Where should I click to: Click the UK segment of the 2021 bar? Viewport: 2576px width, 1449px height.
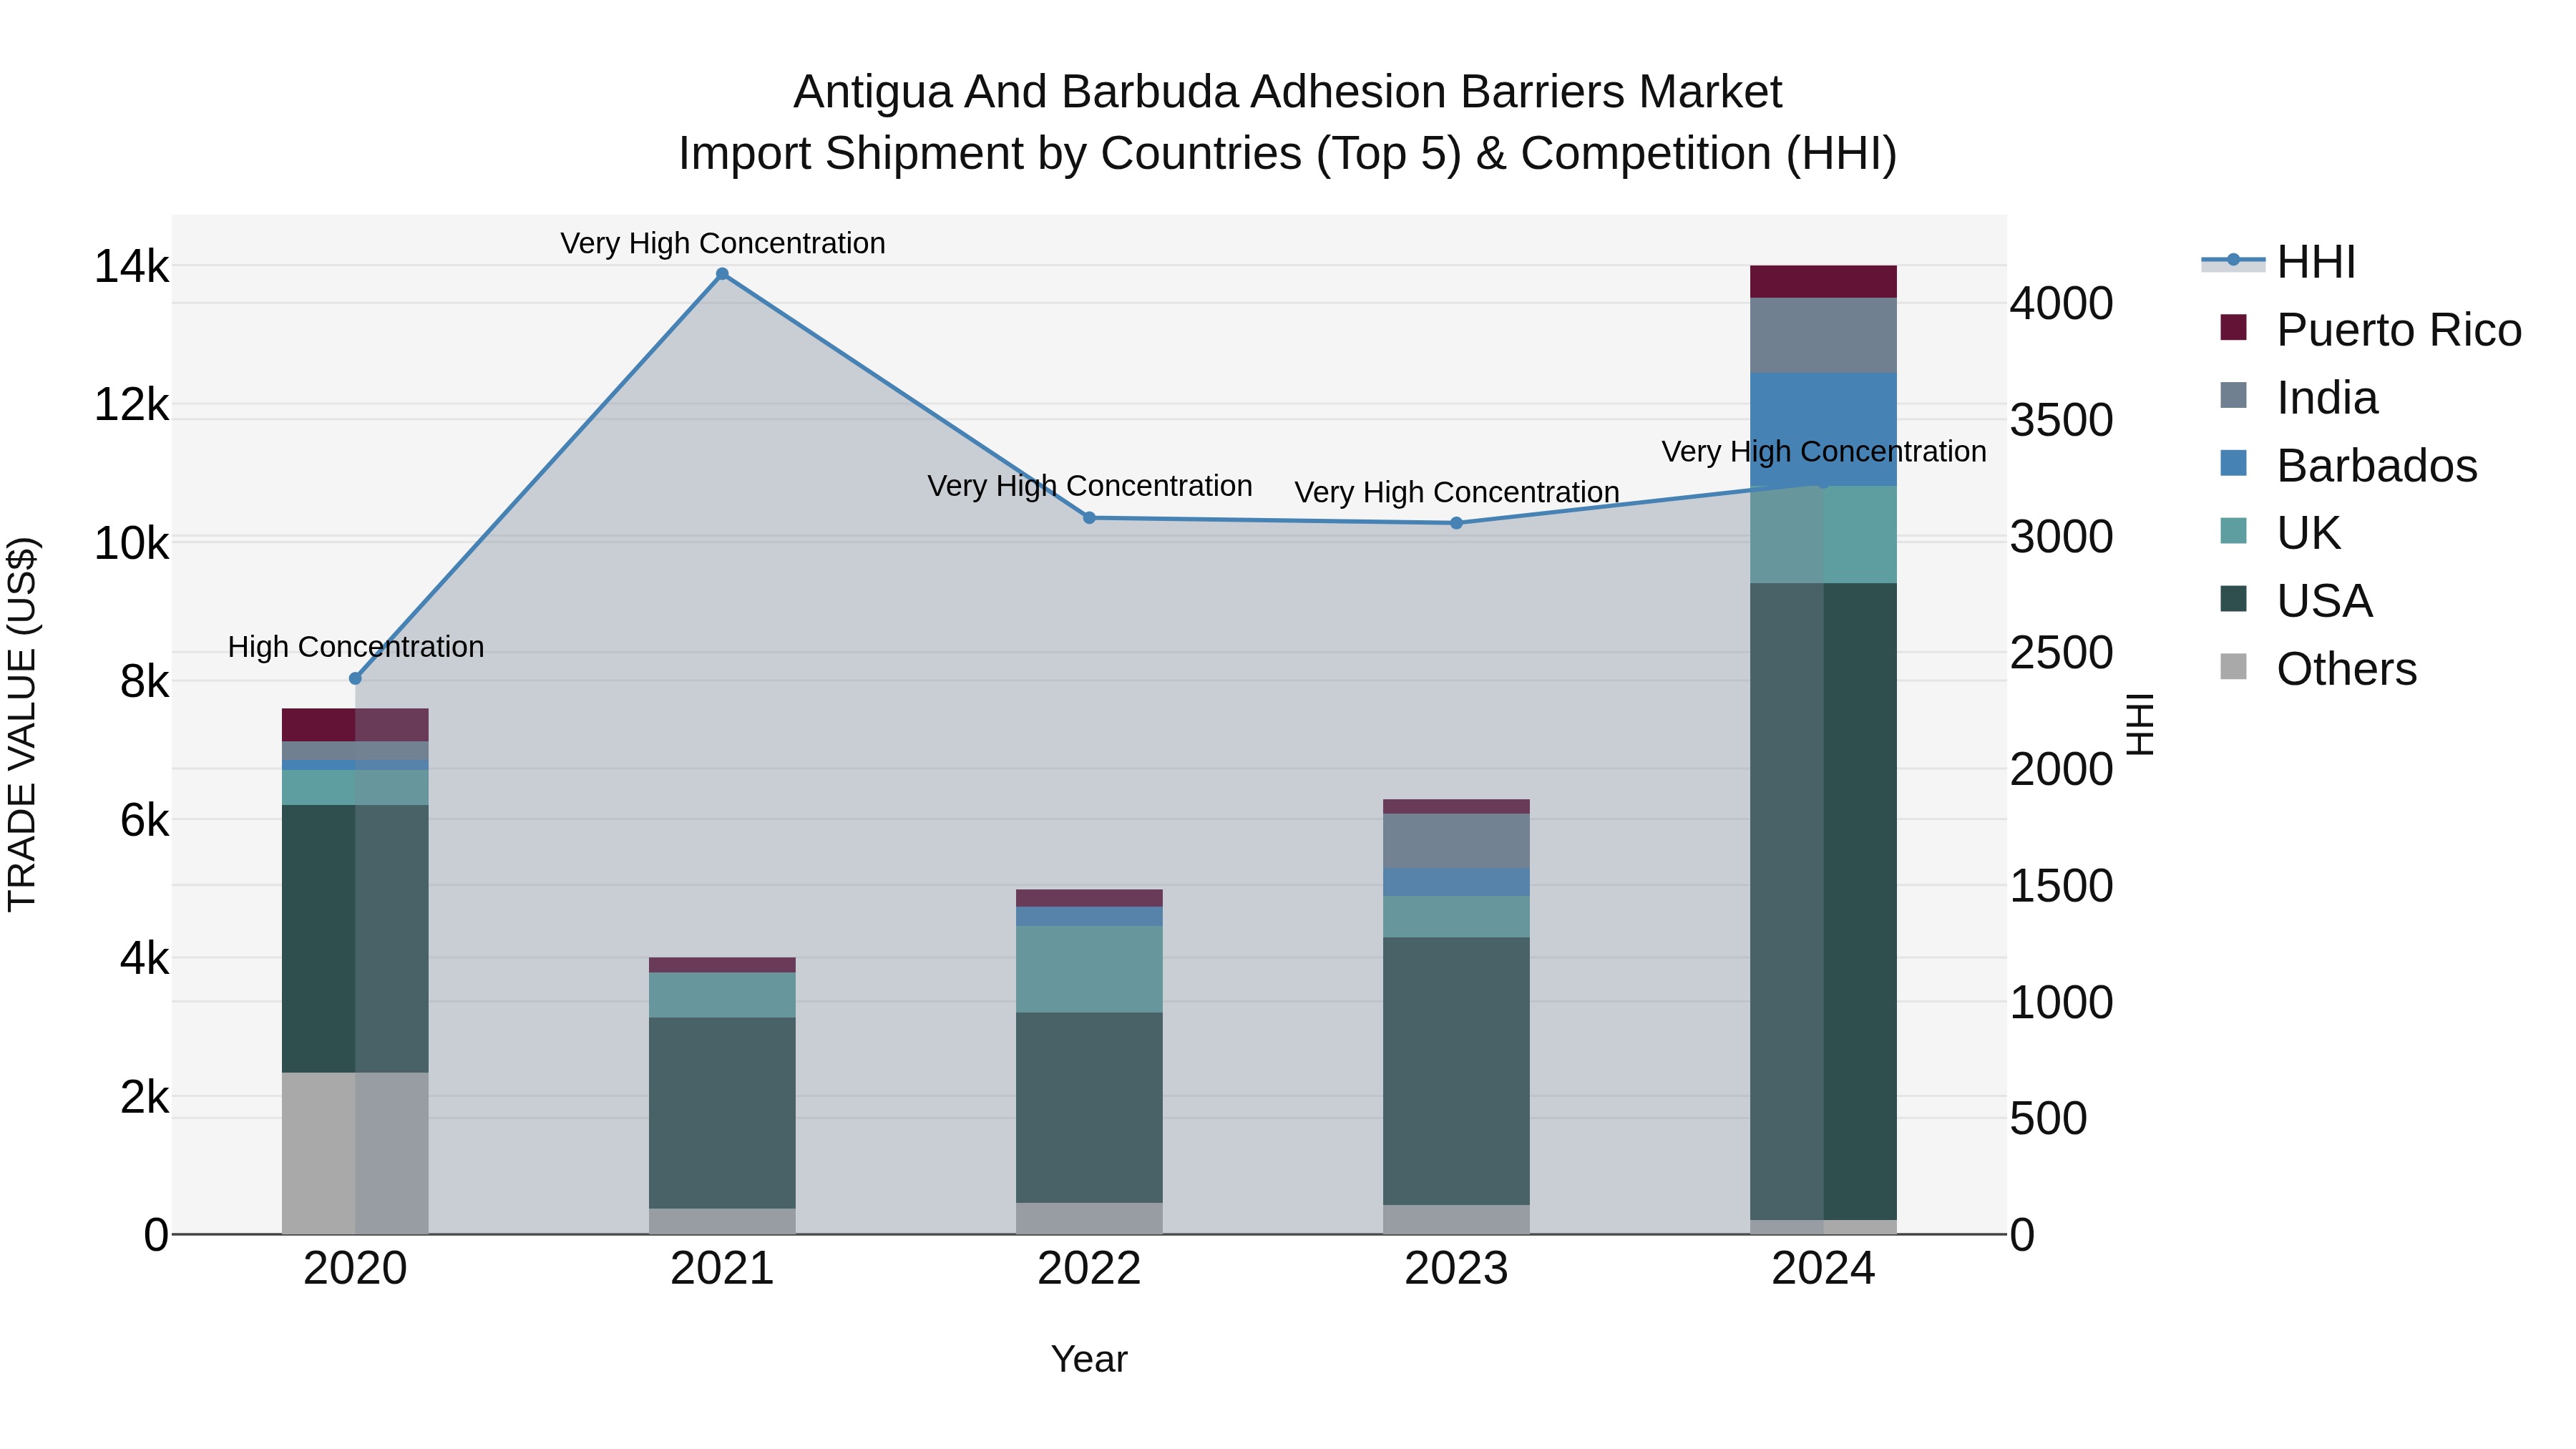722,995
